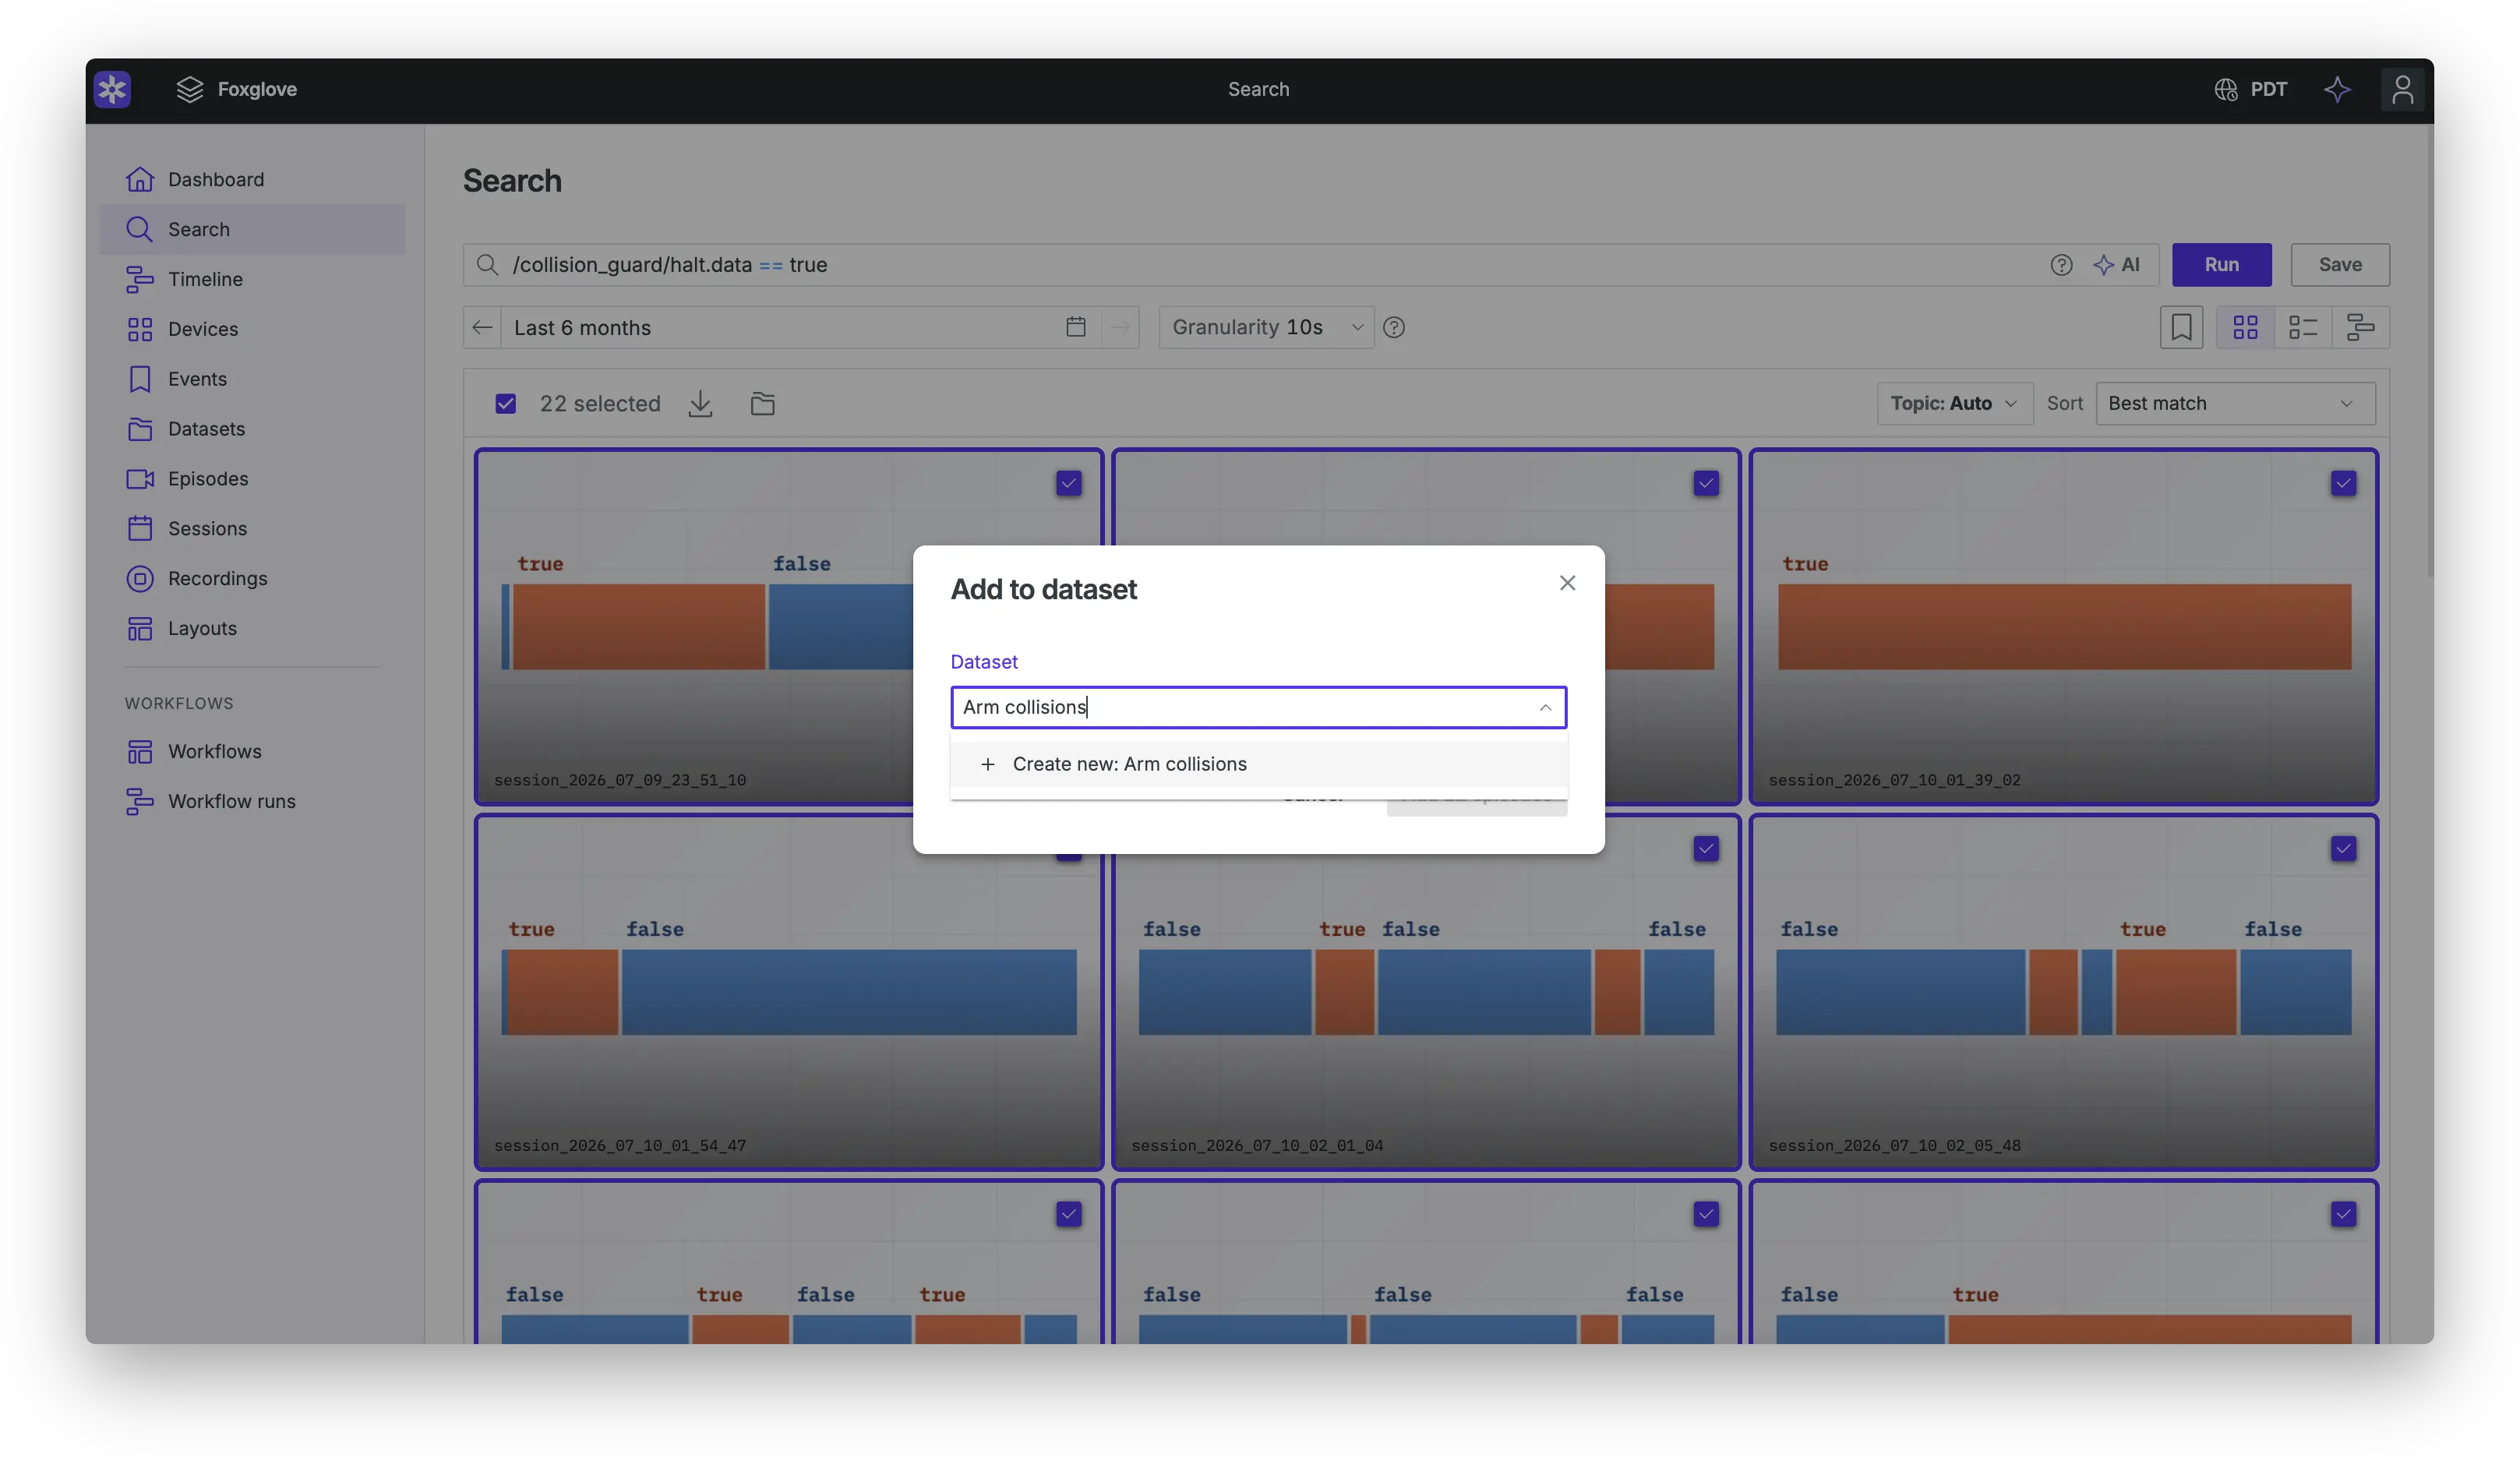Click the orange true segment in session_2026_07_10_01_39_02
This screenshot has width=2520, height=1461.
pyautogui.click(x=2064, y=628)
